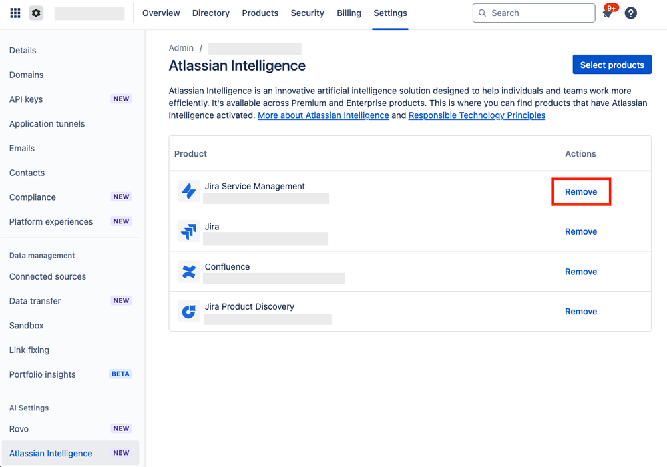667x467 pixels.
Task: Open More about Atlassian Intelligence link
Action: point(323,115)
